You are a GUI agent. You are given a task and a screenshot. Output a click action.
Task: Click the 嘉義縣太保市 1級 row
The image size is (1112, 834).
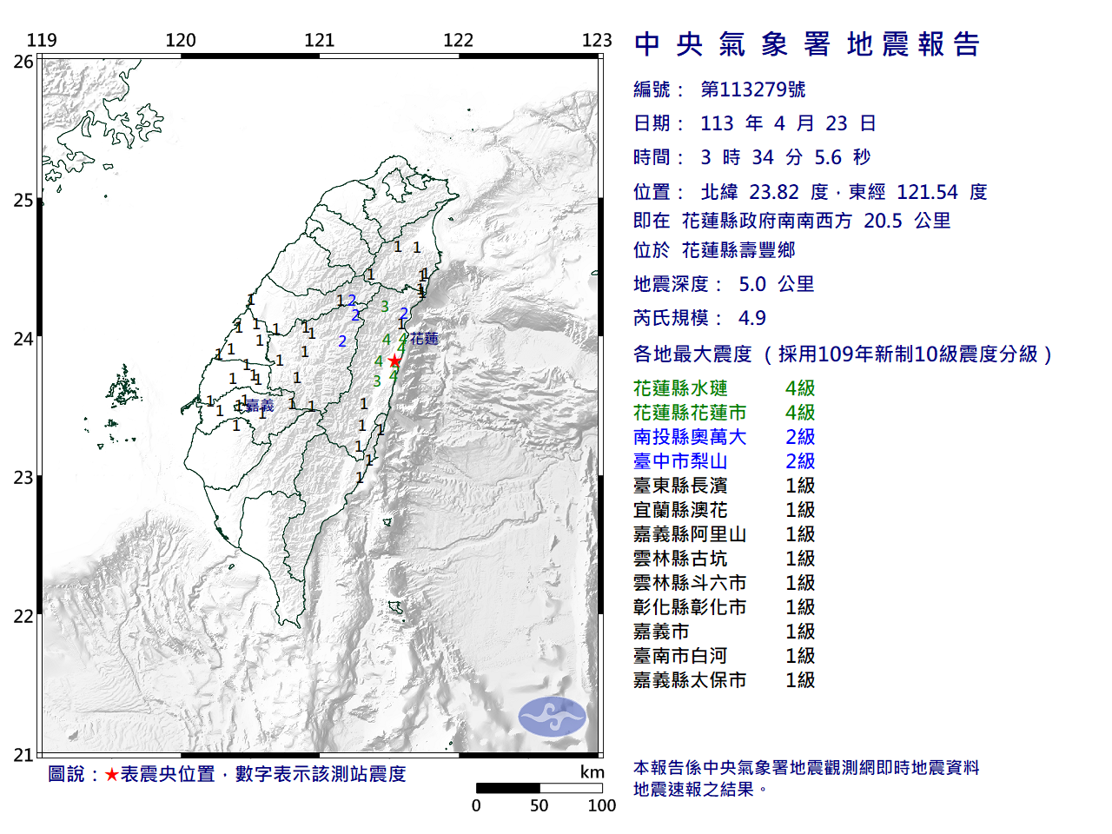(x=725, y=680)
